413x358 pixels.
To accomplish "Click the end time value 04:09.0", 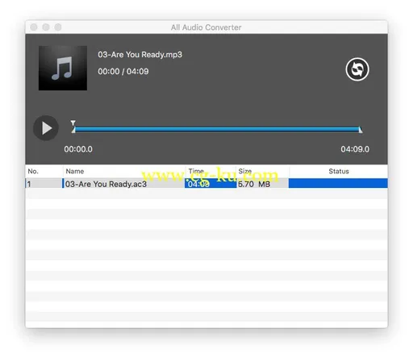I will [x=355, y=149].
